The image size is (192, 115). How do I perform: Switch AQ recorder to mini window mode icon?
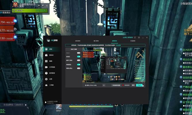coord(139,37)
